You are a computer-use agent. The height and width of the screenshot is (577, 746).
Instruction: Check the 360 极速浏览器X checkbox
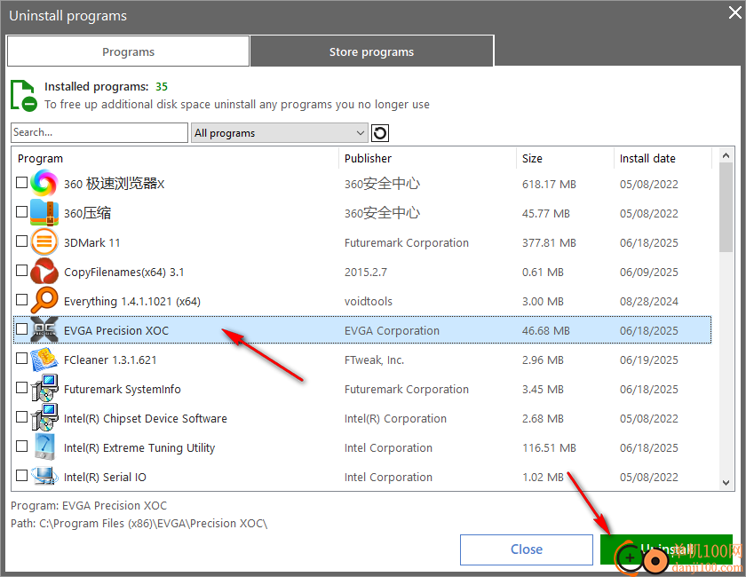point(21,183)
